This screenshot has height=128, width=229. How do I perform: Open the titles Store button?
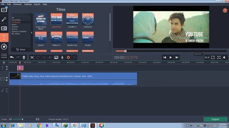(21, 49)
